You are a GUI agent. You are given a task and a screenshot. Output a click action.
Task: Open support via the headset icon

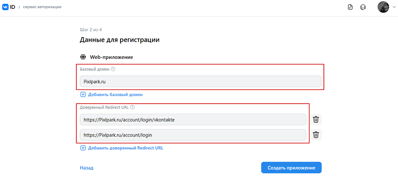click(363, 7)
